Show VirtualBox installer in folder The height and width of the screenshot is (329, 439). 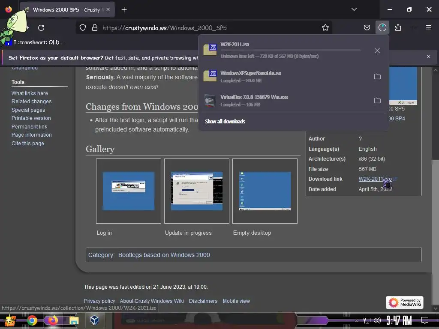point(377,100)
